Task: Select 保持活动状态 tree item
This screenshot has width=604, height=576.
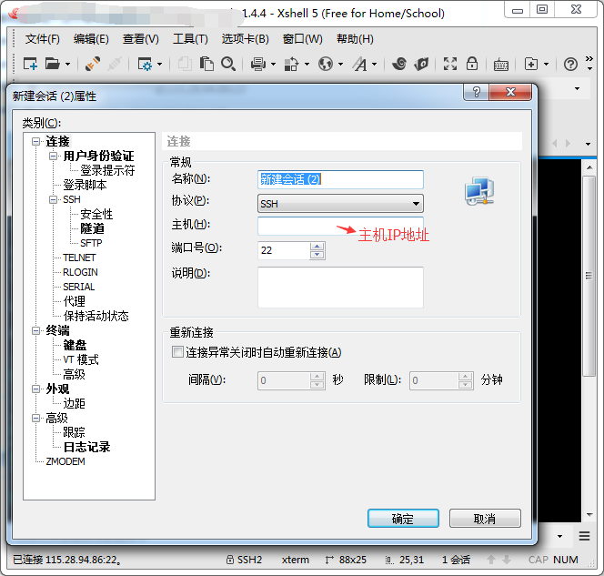Action: point(96,316)
